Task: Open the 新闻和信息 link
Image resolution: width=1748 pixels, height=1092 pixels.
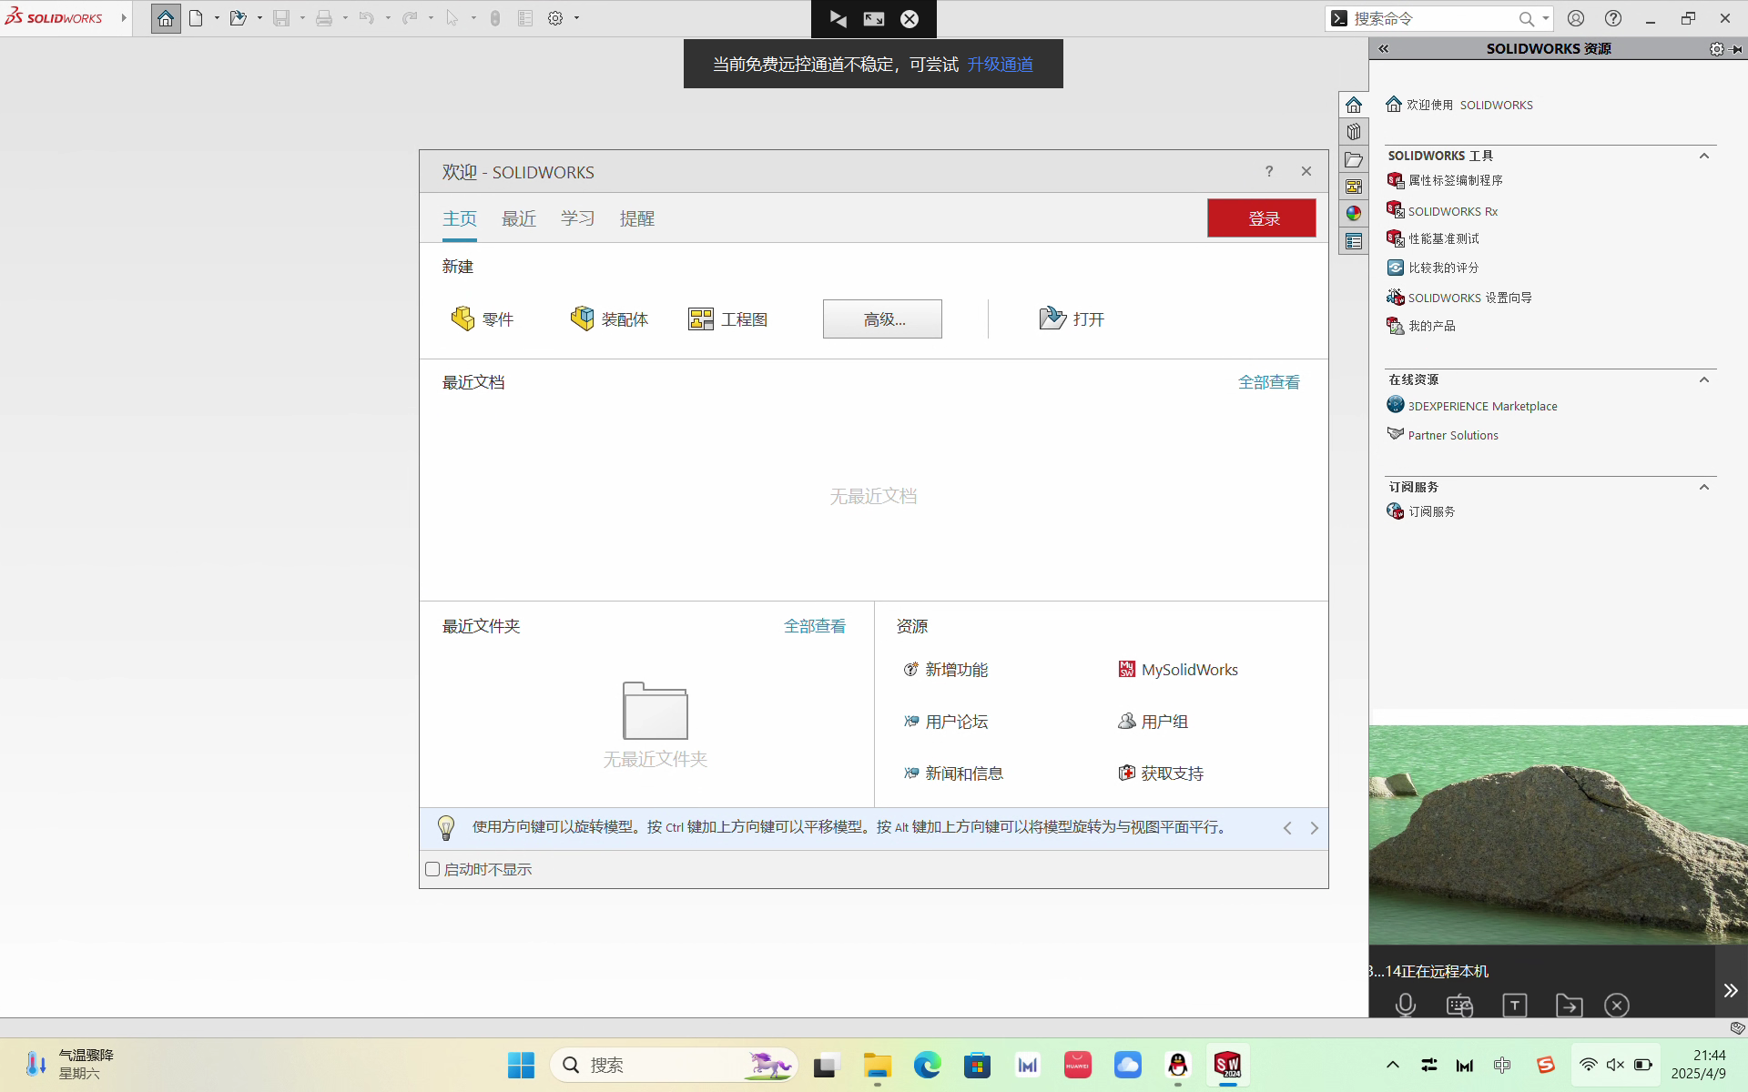Action: pyautogui.click(x=953, y=773)
